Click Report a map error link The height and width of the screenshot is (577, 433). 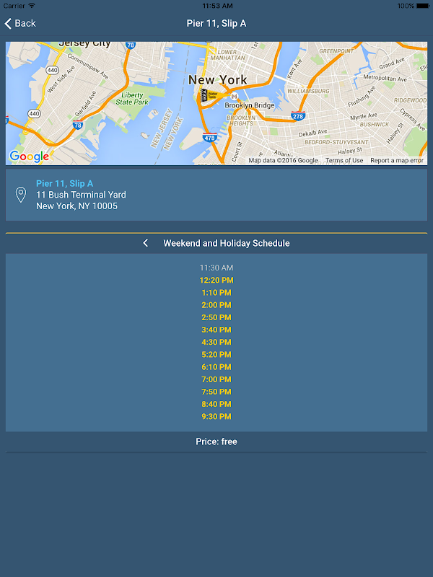click(397, 160)
